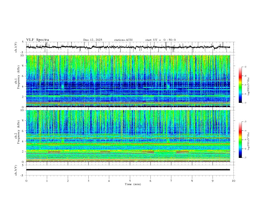
Task: Click the ch.1 spectrogram panel
Action: point(128,81)
